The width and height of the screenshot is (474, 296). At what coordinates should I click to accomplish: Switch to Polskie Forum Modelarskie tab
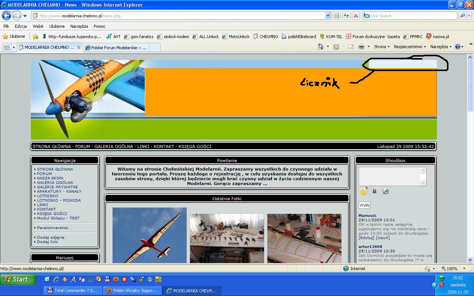click(116, 47)
